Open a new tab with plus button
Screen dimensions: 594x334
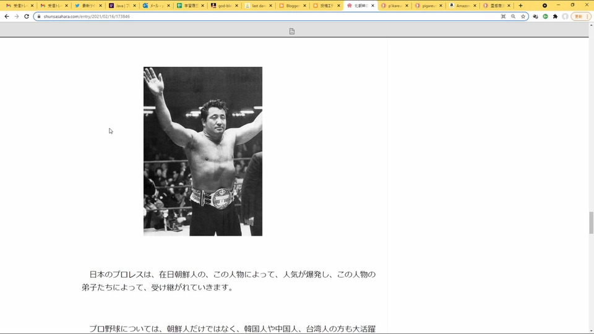[x=520, y=6]
